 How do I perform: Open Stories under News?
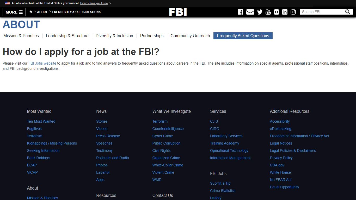102,121
